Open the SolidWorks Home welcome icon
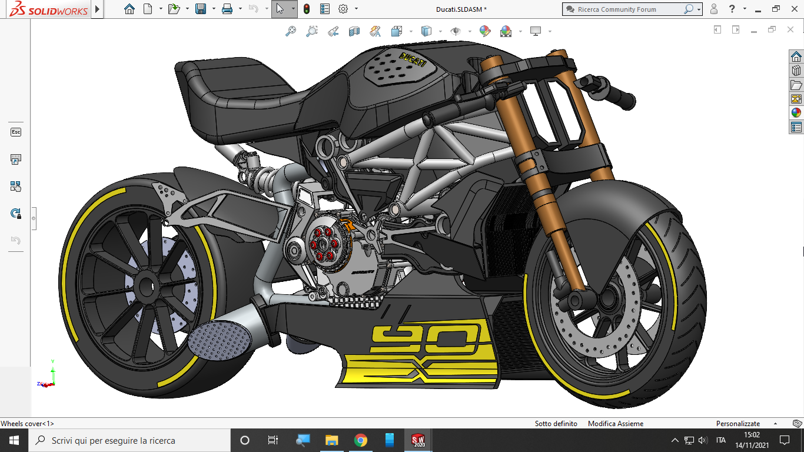The height and width of the screenshot is (452, 804). [129, 9]
